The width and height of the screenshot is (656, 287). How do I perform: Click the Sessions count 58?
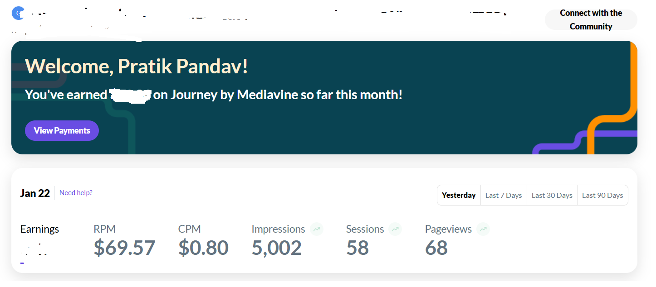(x=357, y=248)
